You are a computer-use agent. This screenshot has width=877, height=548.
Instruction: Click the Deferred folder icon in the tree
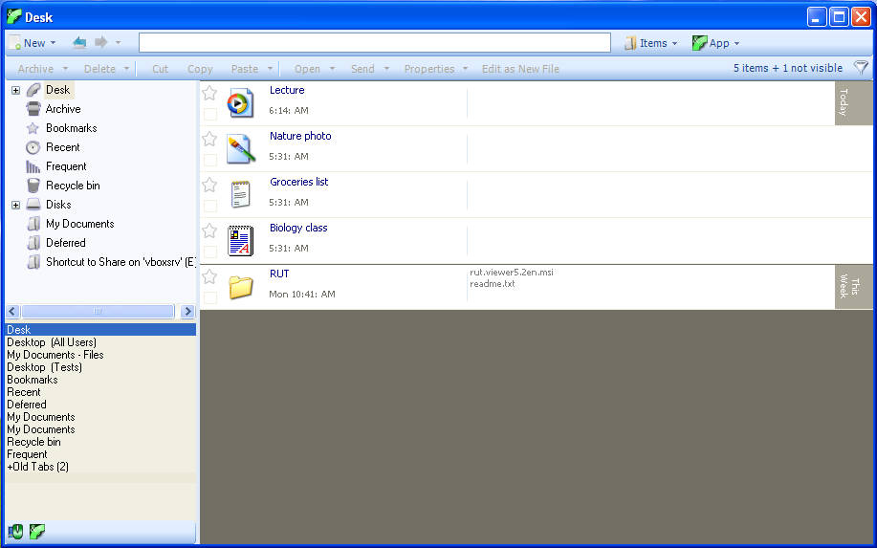33,243
